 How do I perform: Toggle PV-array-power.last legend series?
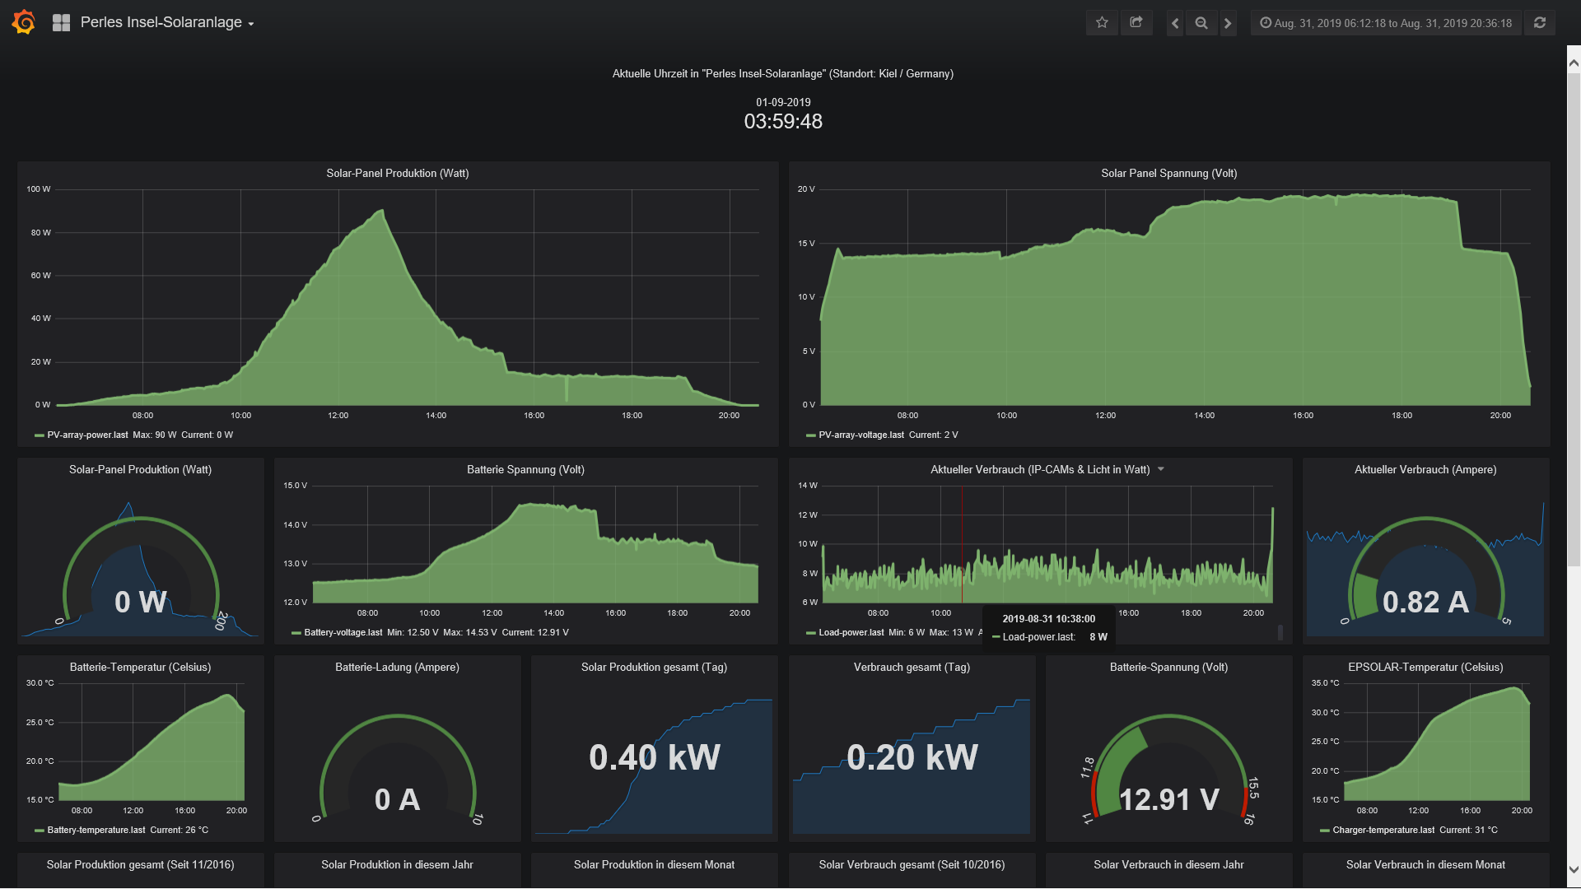click(x=87, y=435)
